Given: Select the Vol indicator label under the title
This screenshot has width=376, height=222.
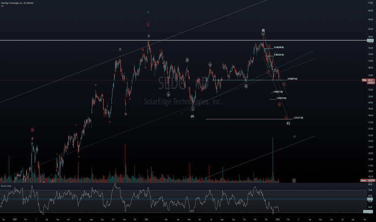Looking at the screenshot, I should pos(2,6).
